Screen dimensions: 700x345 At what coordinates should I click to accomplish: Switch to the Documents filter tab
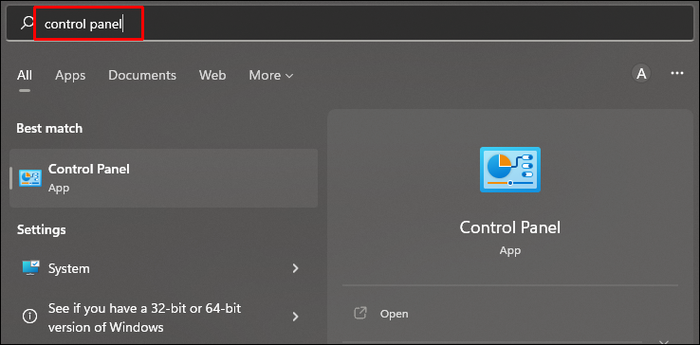[142, 75]
